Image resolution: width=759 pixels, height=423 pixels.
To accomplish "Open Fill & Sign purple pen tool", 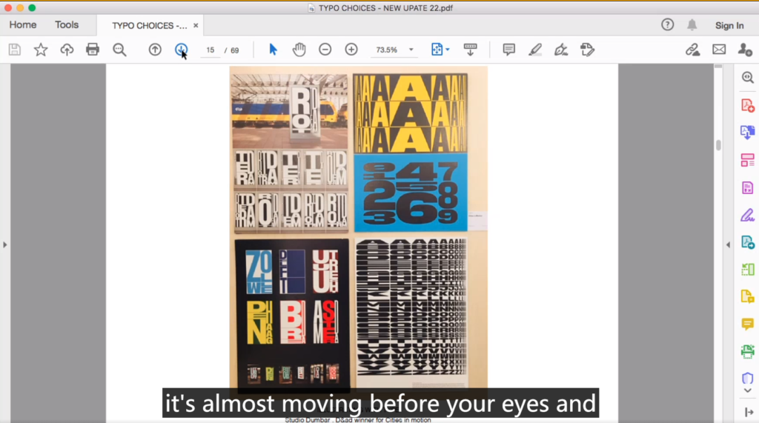I will (x=747, y=215).
